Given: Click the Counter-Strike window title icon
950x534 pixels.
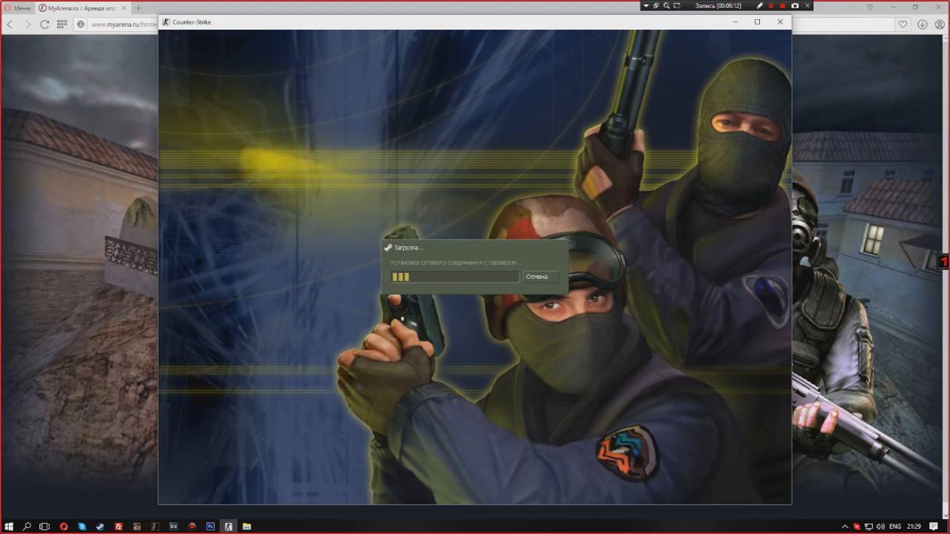Looking at the screenshot, I should click(166, 22).
